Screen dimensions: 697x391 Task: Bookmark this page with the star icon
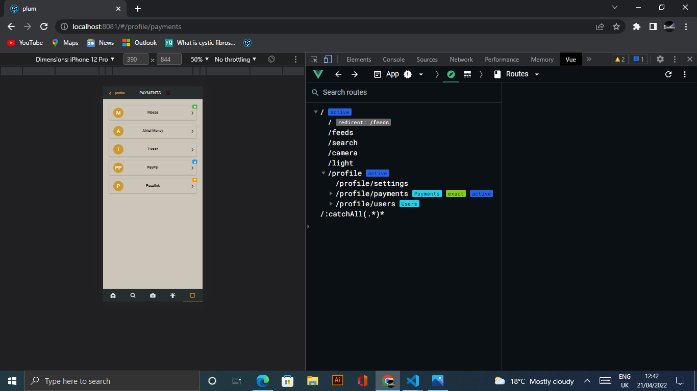click(616, 26)
